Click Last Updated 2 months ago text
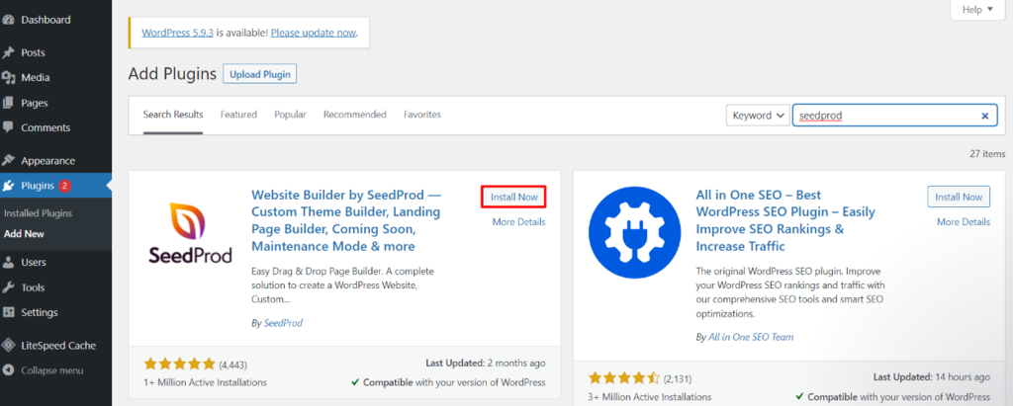Image resolution: width=1013 pixels, height=406 pixels. tap(485, 364)
